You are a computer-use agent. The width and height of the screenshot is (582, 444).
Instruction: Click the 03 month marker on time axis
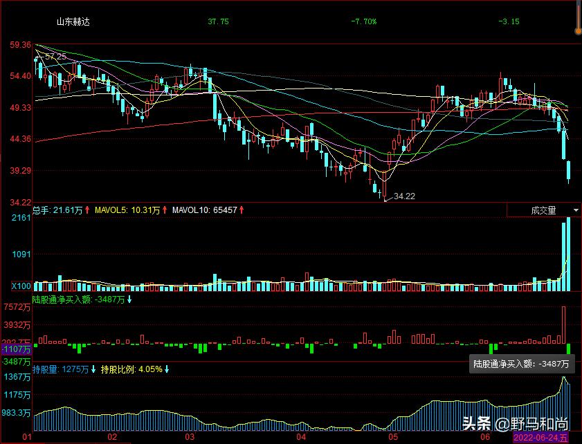point(190,438)
